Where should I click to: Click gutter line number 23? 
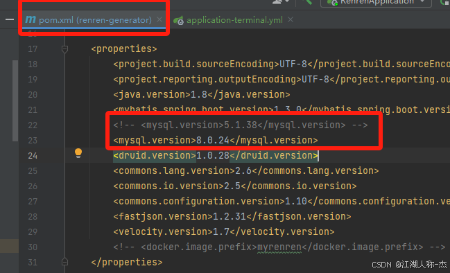pyautogui.click(x=33, y=141)
